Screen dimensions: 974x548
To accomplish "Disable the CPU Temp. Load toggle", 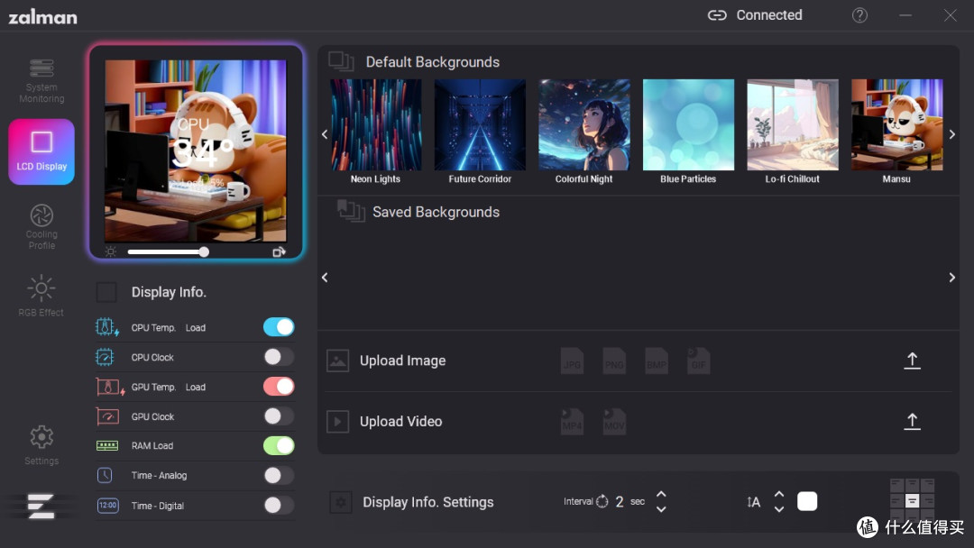I will 279,327.
